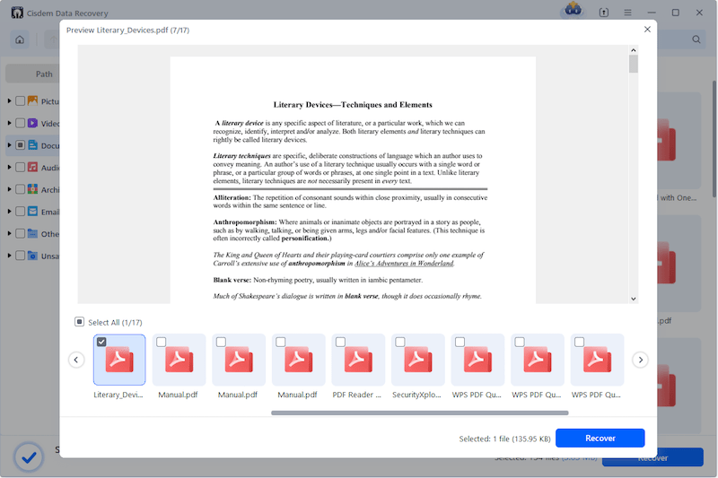This screenshot has height=478, width=718.
Task: Expand the Archives tree node
Action: pyautogui.click(x=9, y=189)
